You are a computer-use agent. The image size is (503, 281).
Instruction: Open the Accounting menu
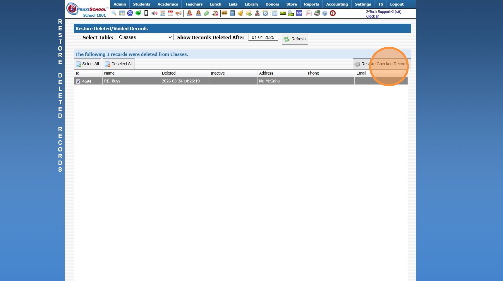(337, 4)
